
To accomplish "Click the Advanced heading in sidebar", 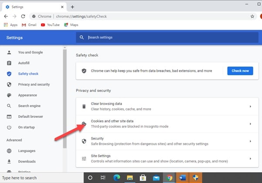I will click(x=14, y=140).
